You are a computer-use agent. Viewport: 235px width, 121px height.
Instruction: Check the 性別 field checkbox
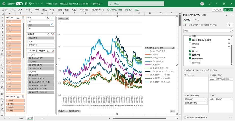190,47
